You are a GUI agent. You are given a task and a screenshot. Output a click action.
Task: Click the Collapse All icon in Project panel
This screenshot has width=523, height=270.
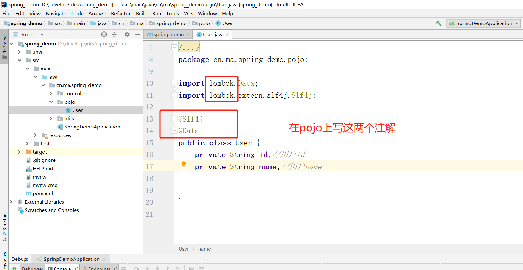[114, 34]
